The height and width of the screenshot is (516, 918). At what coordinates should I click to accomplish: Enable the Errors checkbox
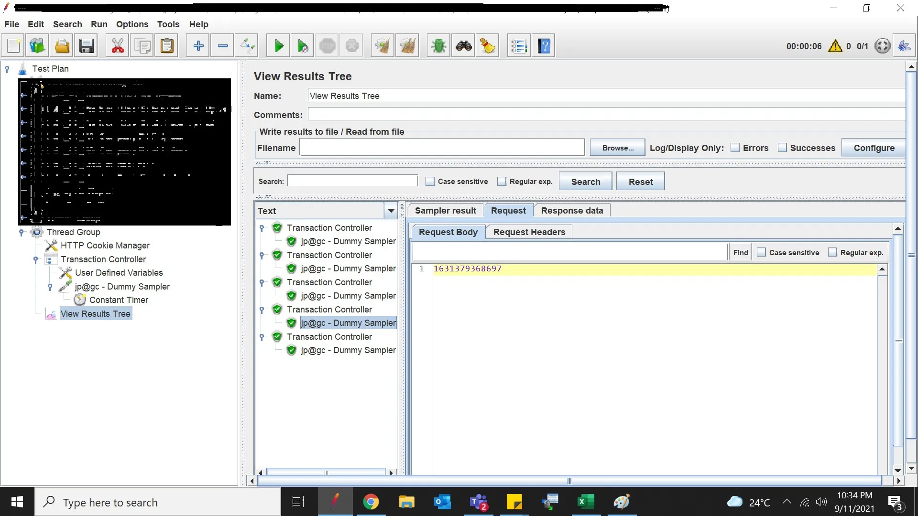click(735, 148)
